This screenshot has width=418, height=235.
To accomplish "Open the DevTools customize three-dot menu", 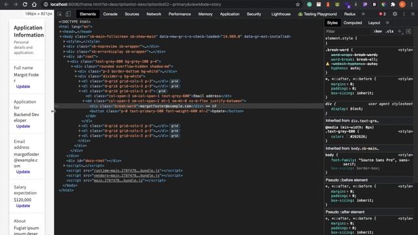I will point(404,14).
